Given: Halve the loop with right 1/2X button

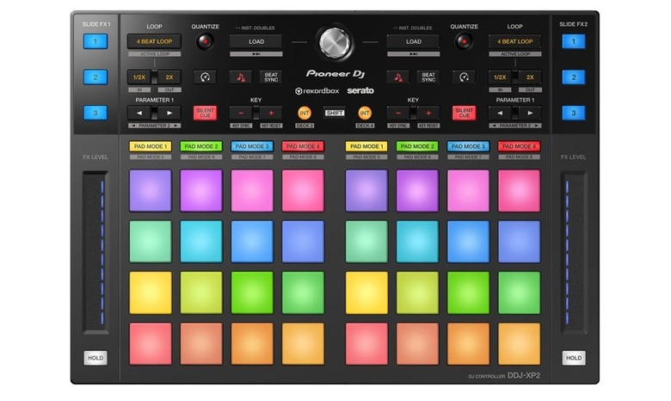Looking at the screenshot, I should 501,77.
